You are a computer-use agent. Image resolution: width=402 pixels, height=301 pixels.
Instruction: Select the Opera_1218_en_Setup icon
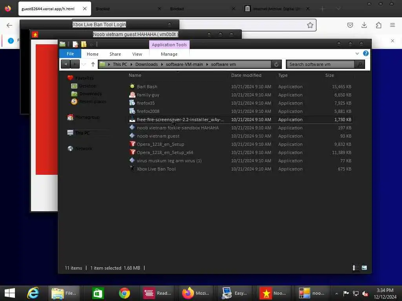pyautogui.click(x=132, y=144)
